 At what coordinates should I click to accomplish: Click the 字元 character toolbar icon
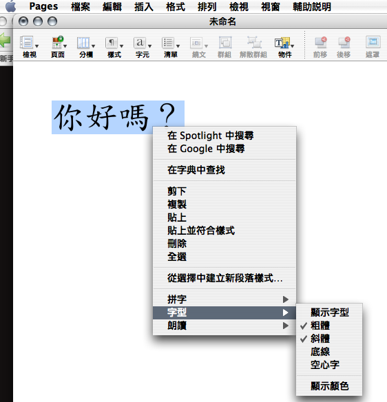[140, 43]
